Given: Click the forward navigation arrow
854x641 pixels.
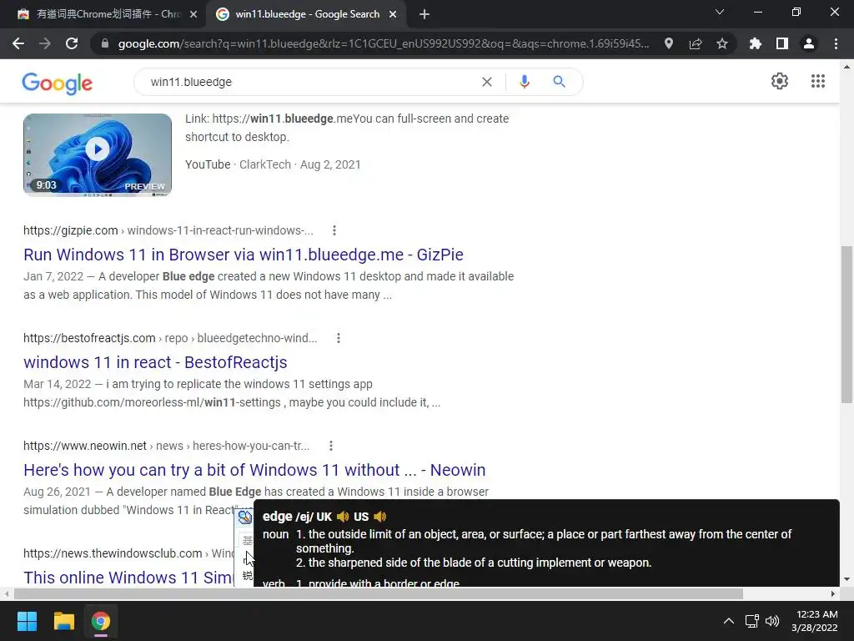Looking at the screenshot, I should pos(45,43).
